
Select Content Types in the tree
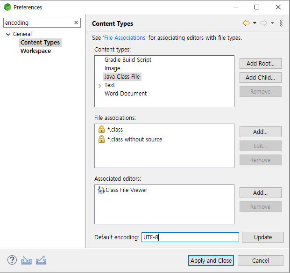point(40,43)
